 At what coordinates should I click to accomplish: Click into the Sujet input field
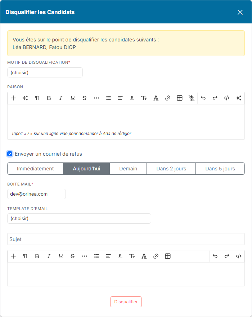126,239
